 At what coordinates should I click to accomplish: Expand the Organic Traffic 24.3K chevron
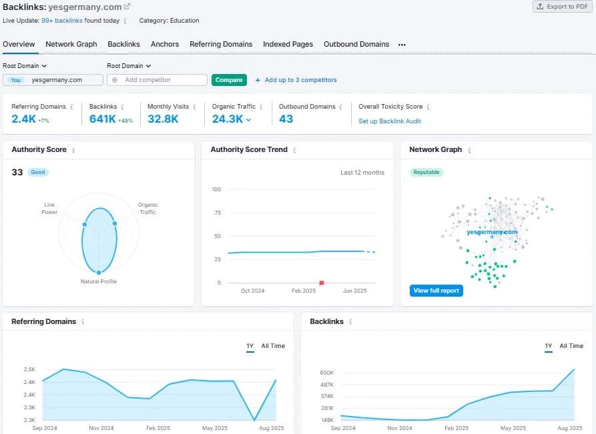coord(248,119)
